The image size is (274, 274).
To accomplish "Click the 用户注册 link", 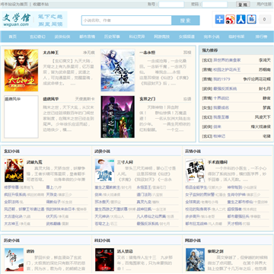I will click(264, 4).
